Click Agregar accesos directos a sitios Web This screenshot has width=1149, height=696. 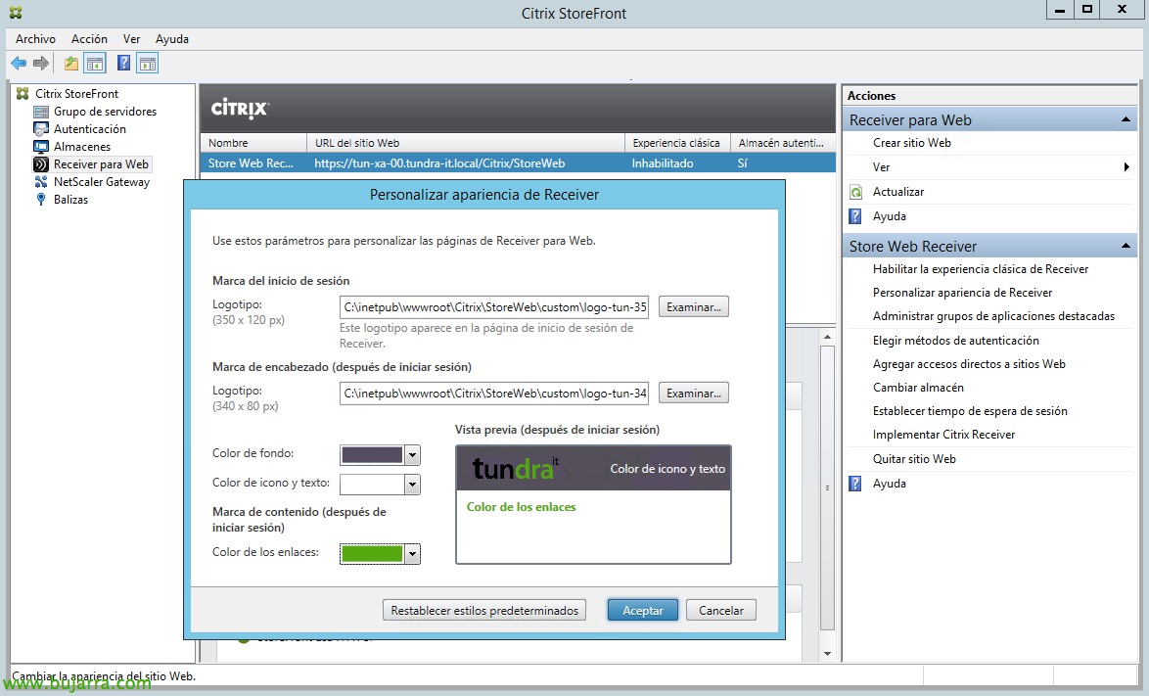(x=969, y=364)
